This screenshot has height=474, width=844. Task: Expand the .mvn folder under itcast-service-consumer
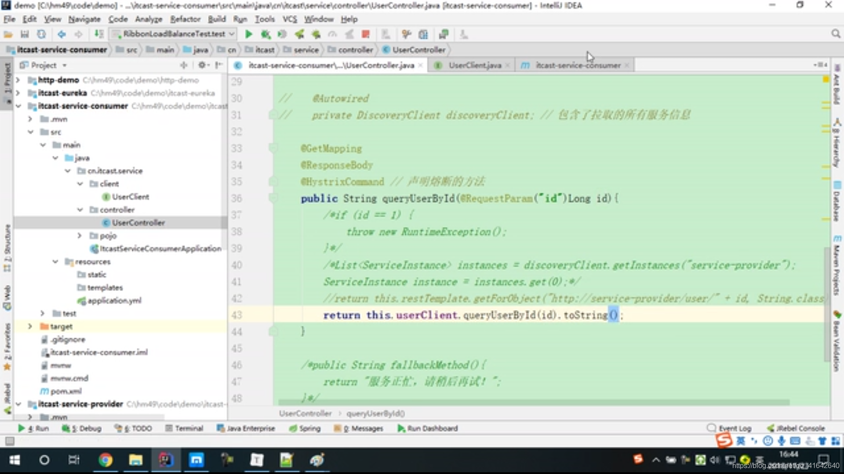coord(30,119)
